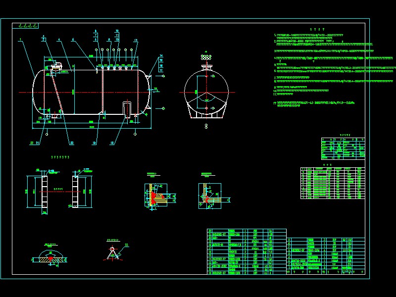Click part callout number 19 below tank

click(94, 143)
